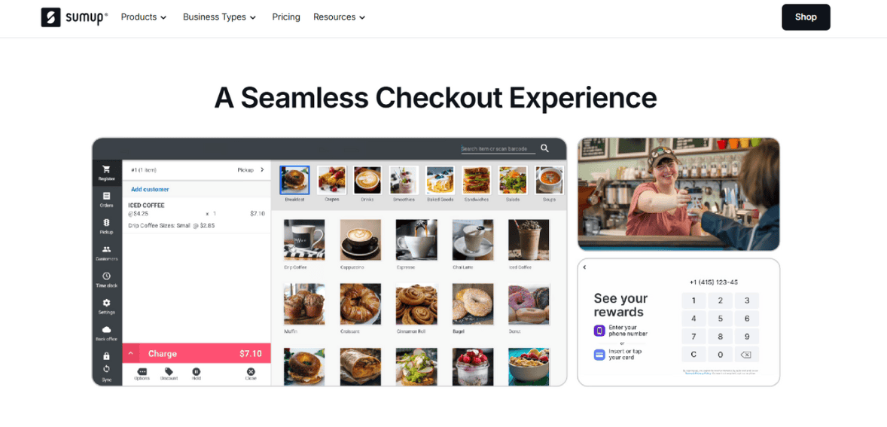Select the Orders icon in sidebar
This screenshot has height=427, width=887.
106,196
